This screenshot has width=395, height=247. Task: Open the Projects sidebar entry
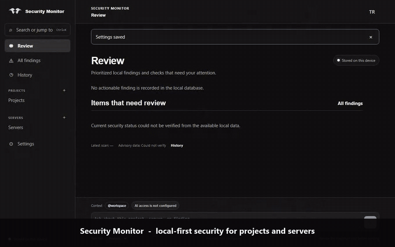click(x=16, y=100)
